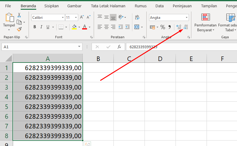Click Decrease Decimal icon
Screen dimensions: 237x146
pos(186,27)
